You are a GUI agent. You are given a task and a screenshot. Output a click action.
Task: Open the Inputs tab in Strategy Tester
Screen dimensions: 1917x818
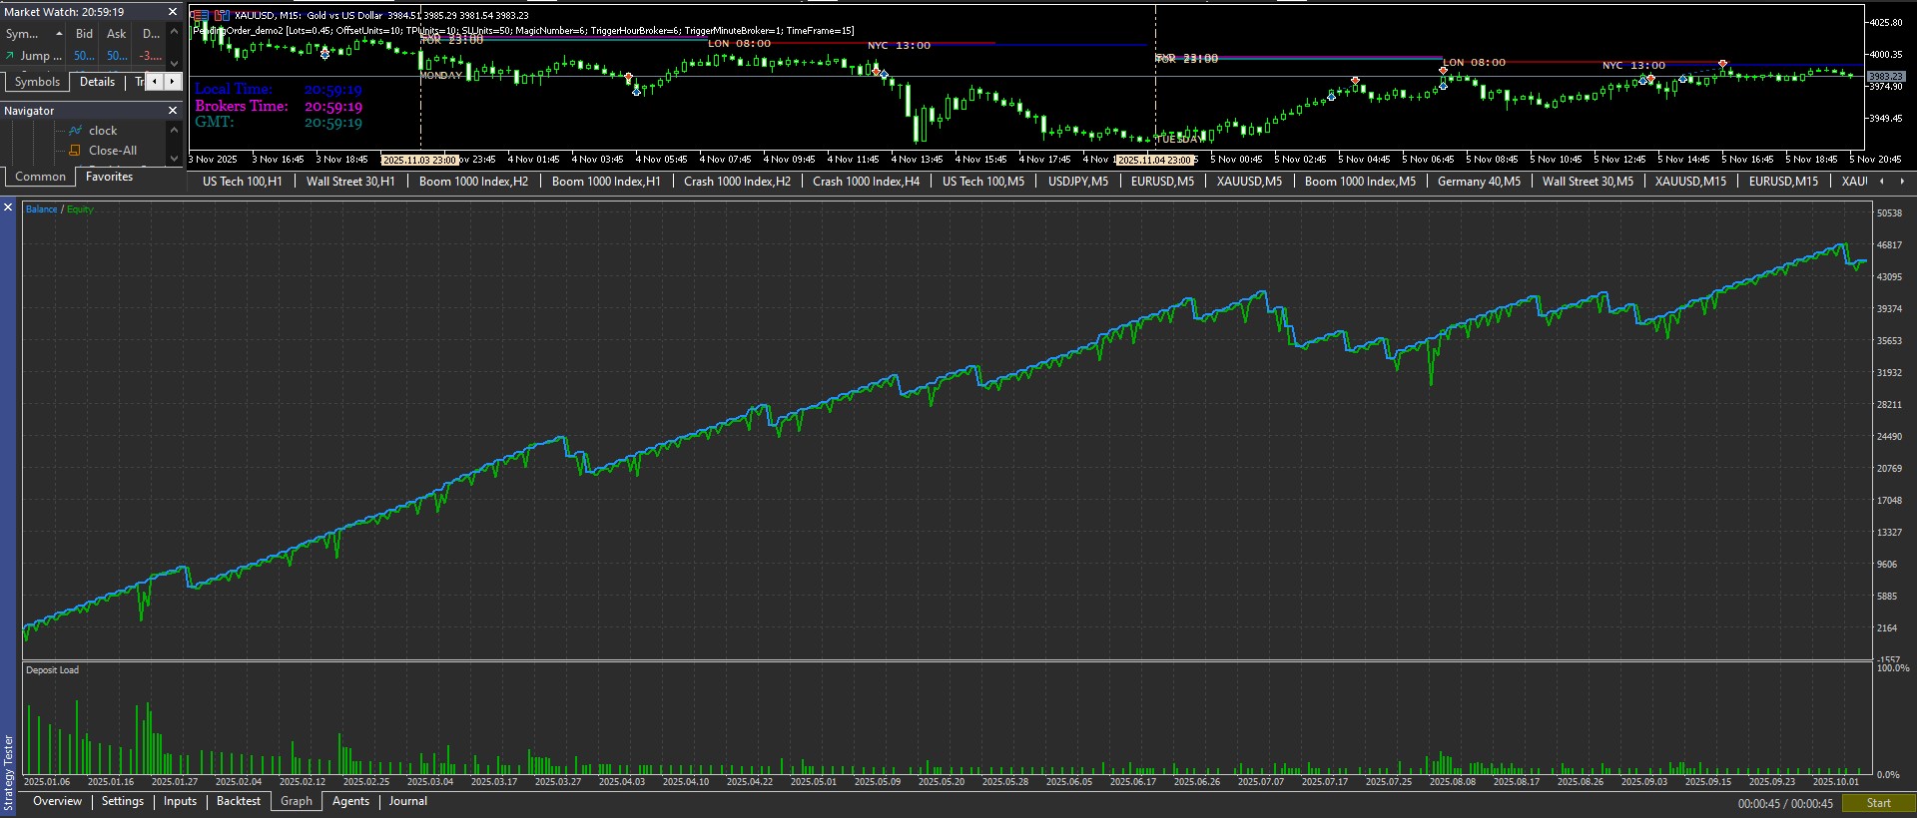pyautogui.click(x=180, y=801)
